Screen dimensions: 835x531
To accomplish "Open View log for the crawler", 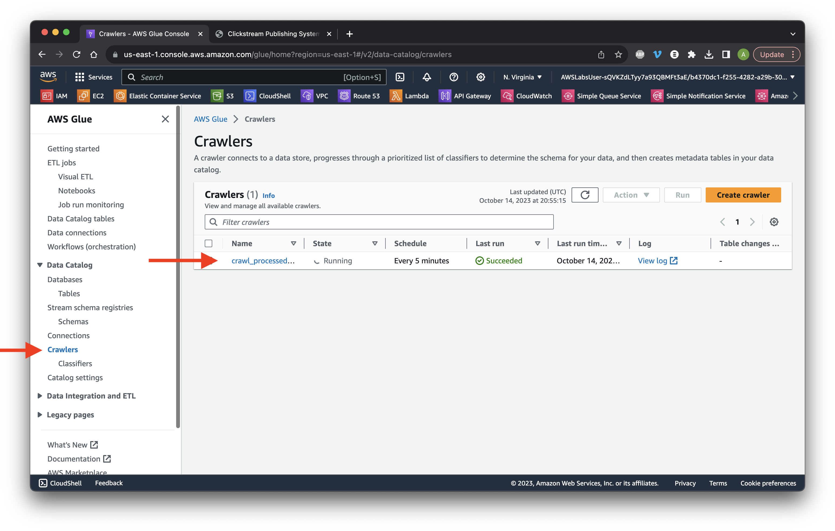I will [657, 261].
